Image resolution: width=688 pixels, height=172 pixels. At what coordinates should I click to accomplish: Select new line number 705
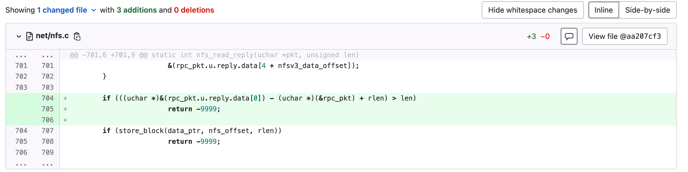click(48, 109)
